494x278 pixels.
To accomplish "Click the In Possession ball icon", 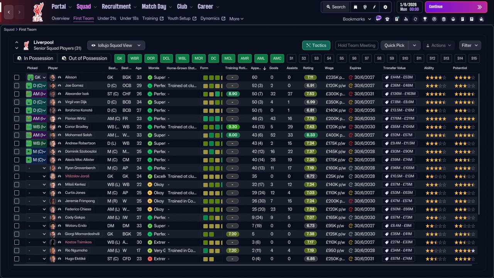I will point(19,58).
